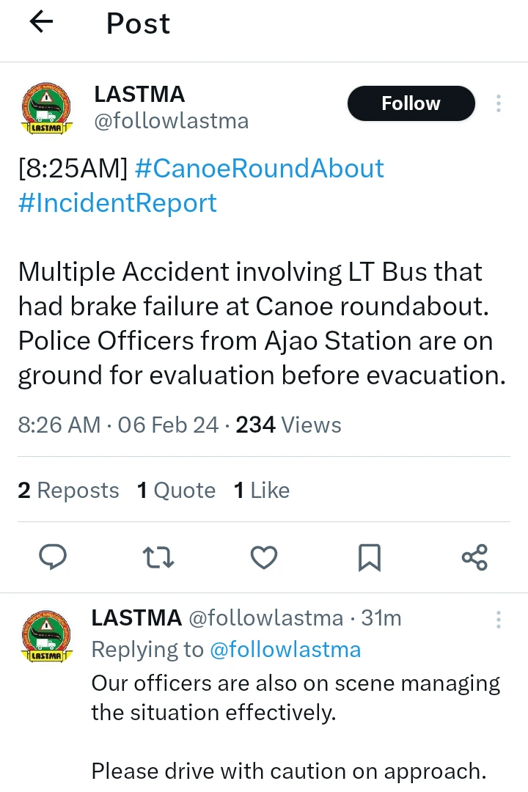The height and width of the screenshot is (792, 528).
Task: Open LASTMA profile picture on main post
Action: (46, 109)
